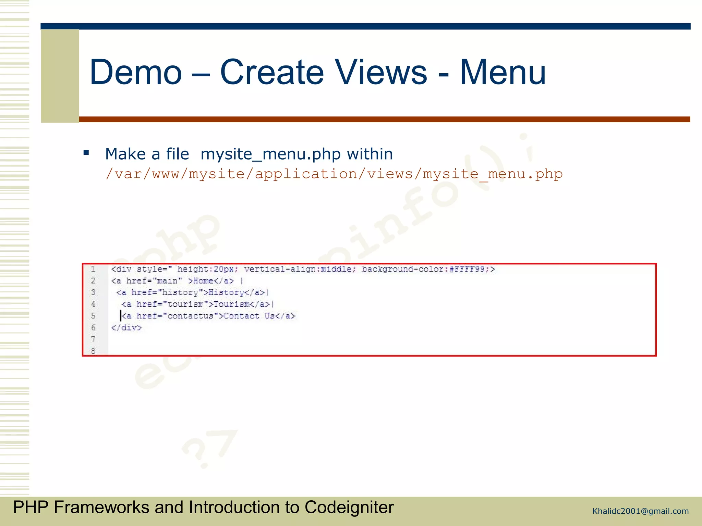702x526 pixels.
Task: Click the Home link code on line 2
Action: coord(177,281)
